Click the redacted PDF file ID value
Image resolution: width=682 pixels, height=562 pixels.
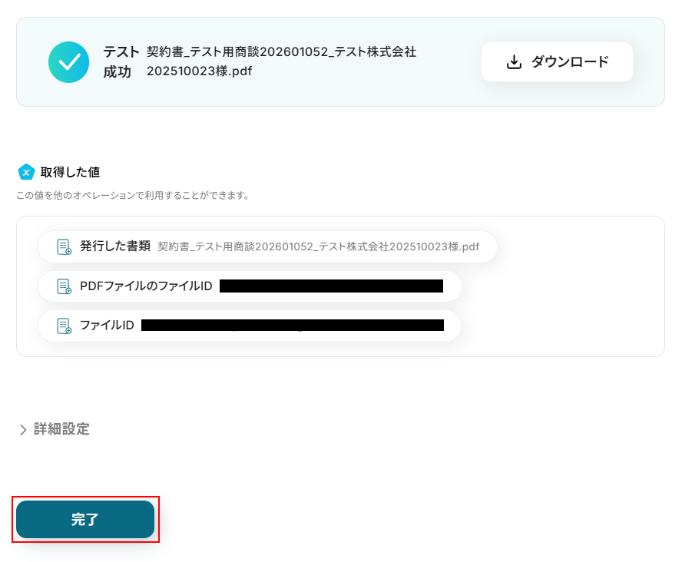(x=331, y=286)
